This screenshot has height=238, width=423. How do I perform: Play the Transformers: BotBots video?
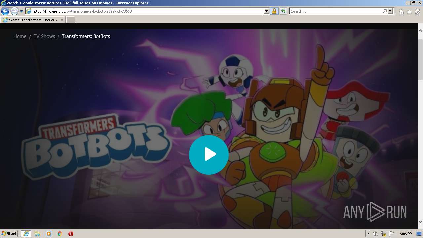tap(209, 154)
